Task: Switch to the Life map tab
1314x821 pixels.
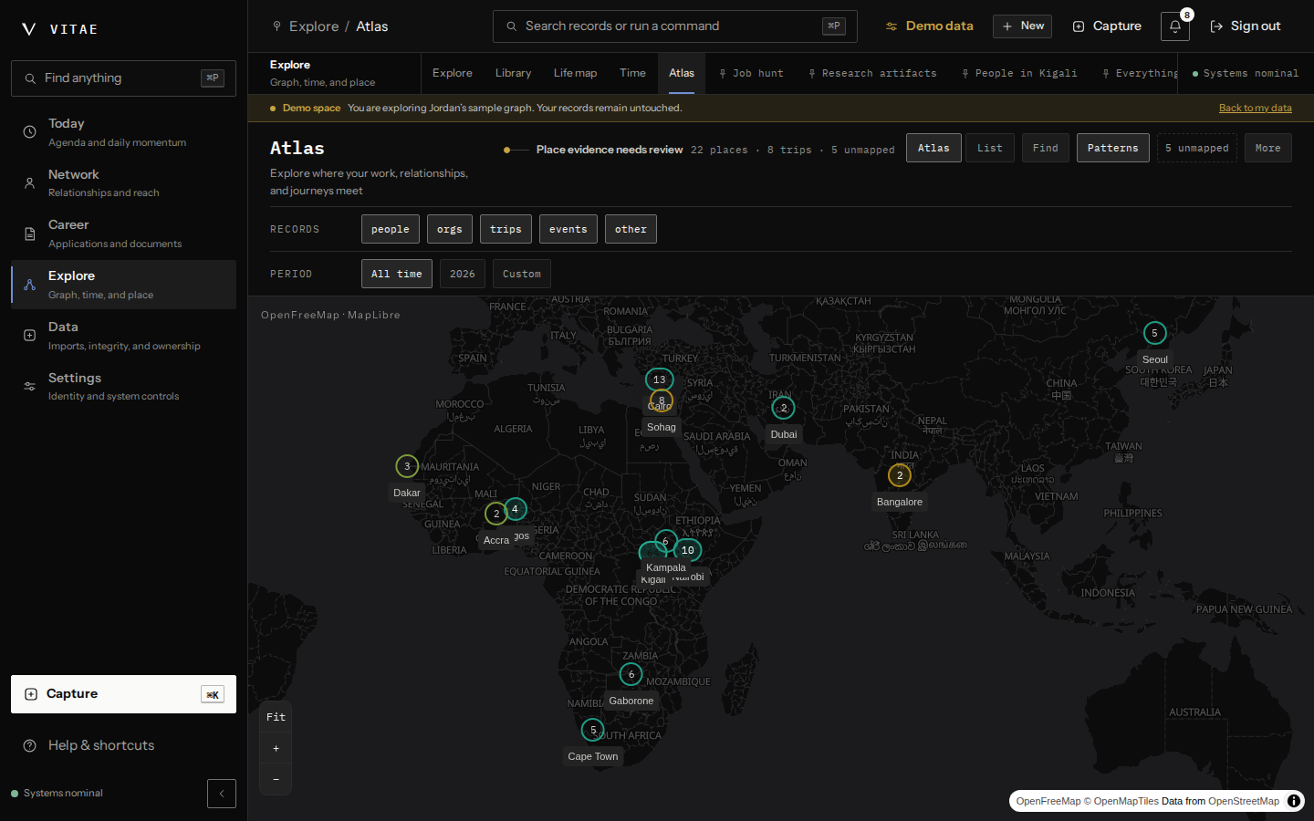Action: click(x=575, y=73)
